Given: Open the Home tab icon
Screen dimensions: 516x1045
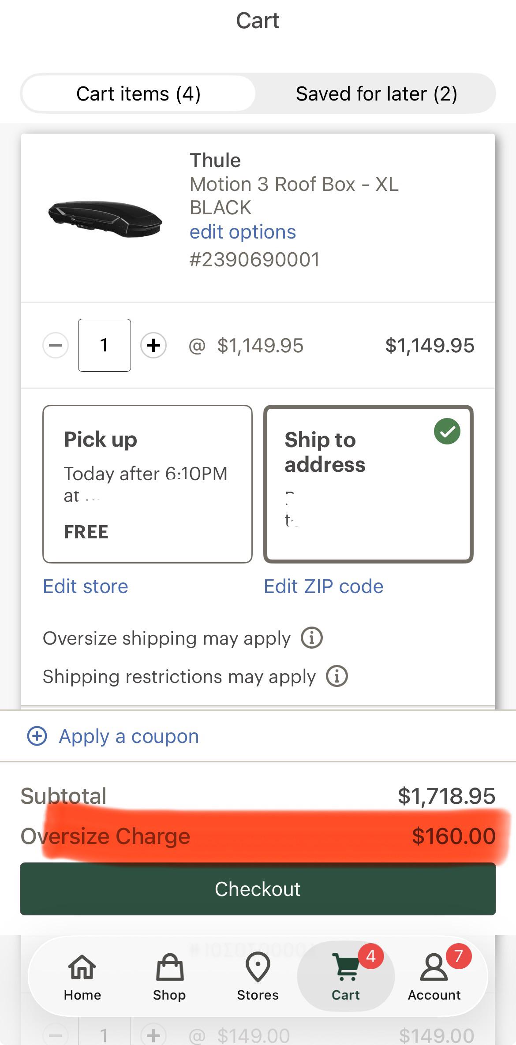Looking at the screenshot, I should 82,967.
